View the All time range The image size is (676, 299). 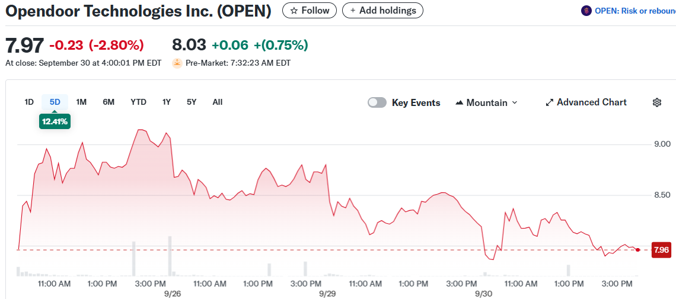coord(218,102)
